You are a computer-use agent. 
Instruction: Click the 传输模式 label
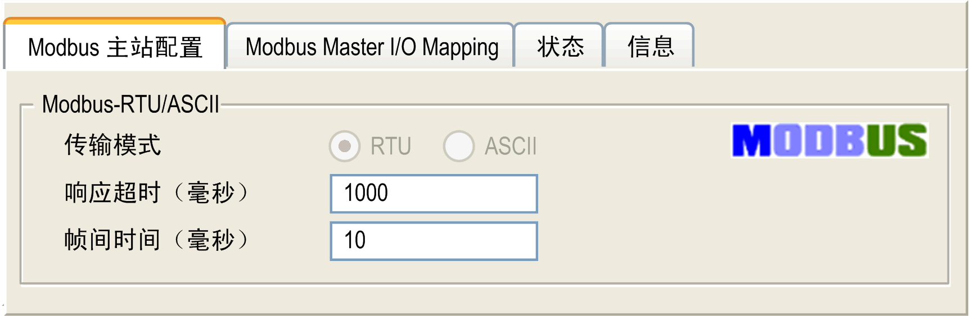click(112, 145)
